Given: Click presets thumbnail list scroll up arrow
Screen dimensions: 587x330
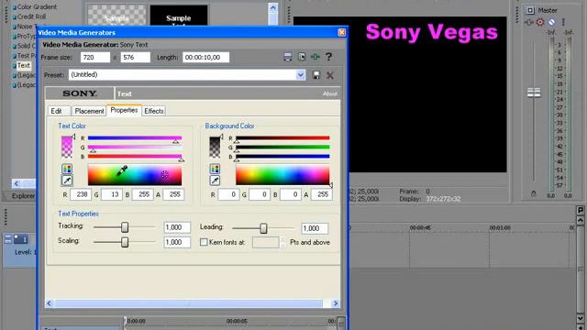Looking at the screenshot, I should 273,7.
